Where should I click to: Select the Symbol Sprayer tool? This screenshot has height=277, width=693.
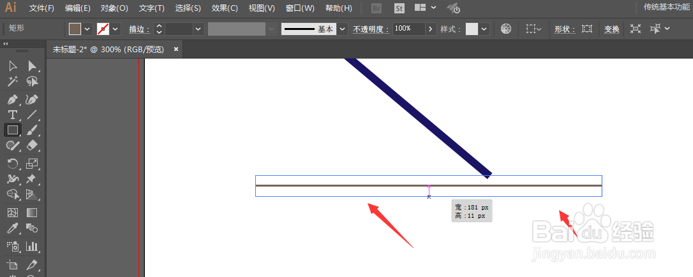tap(13, 246)
